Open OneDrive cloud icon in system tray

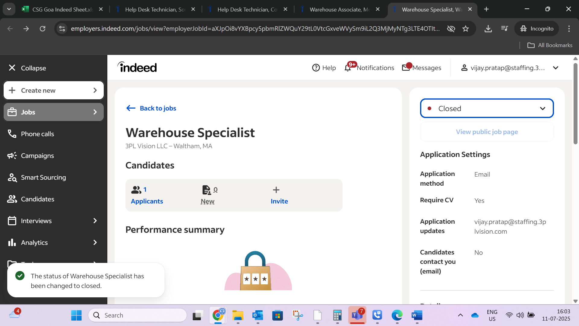tap(475, 315)
